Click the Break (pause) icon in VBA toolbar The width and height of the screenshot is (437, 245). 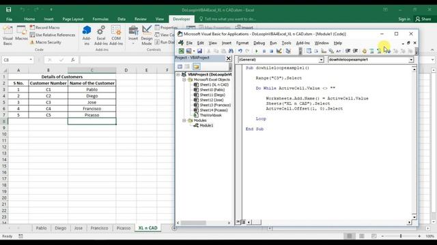point(264,51)
